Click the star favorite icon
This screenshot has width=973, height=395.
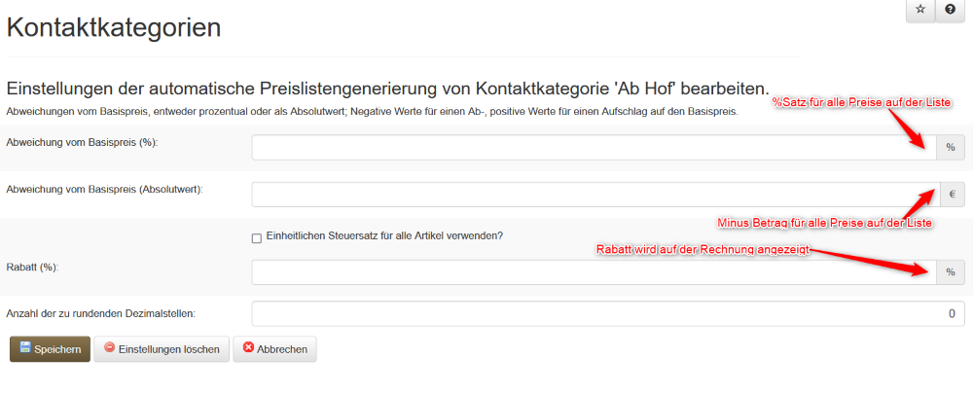(x=920, y=10)
